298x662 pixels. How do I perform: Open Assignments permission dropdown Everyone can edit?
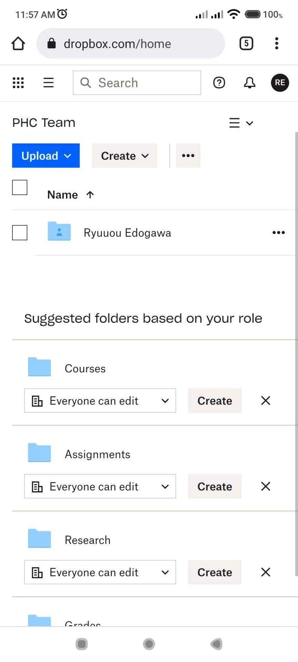(x=100, y=486)
